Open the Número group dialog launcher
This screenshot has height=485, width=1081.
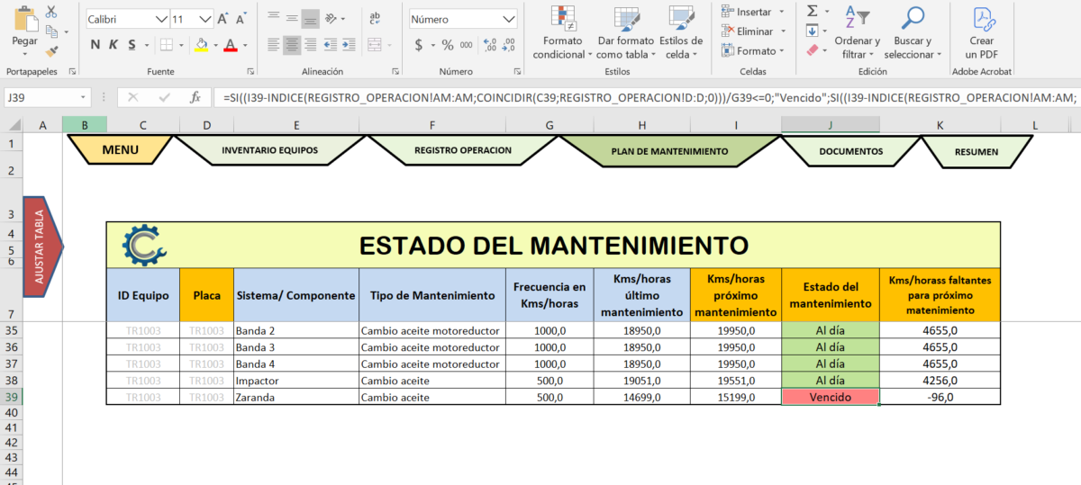pyautogui.click(x=516, y=71)
